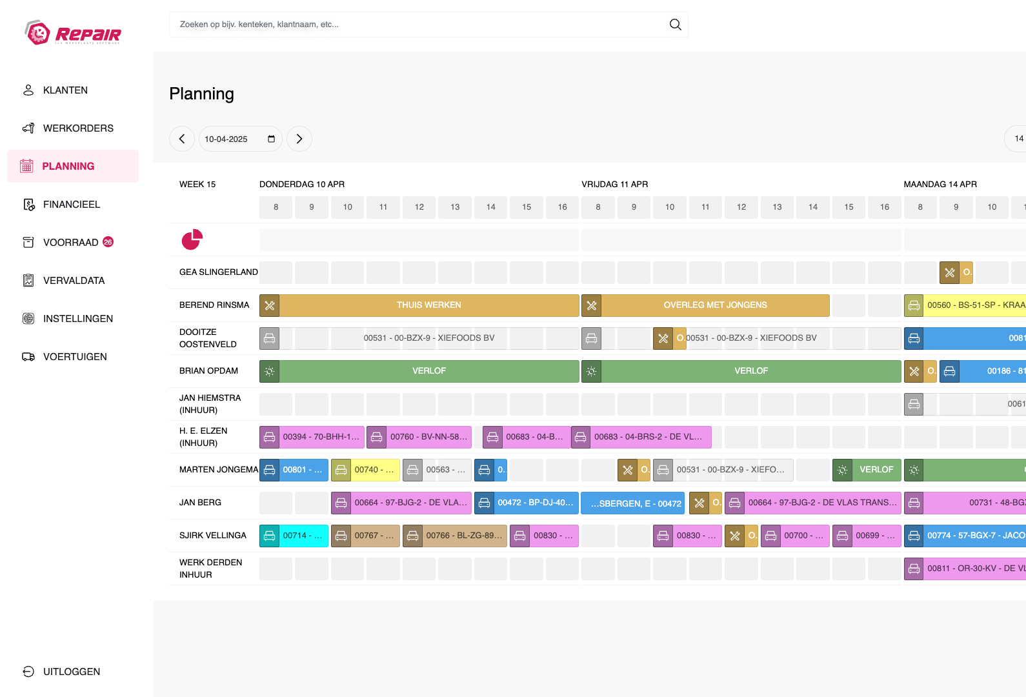This screenshot has height=697, width=1026.
Task: Click the search magnifier icon
Action: [675, 25]
